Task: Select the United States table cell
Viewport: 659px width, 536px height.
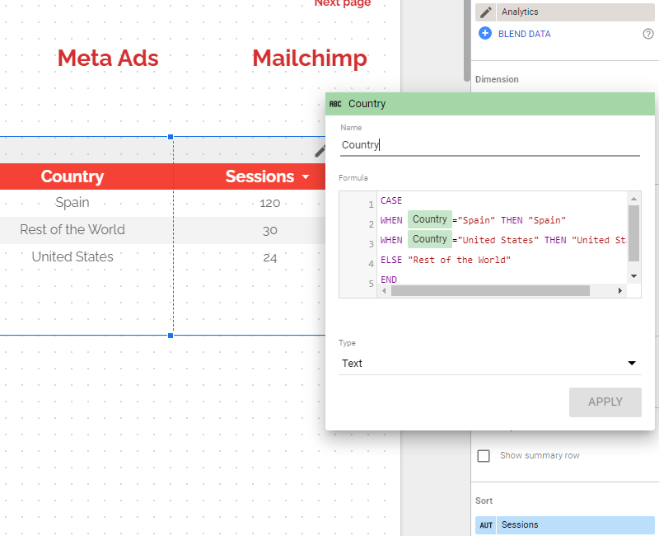Action: (72, 256)
